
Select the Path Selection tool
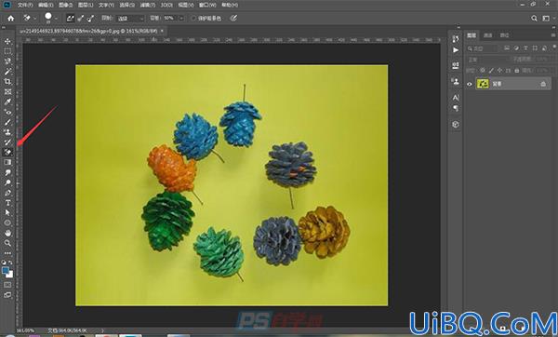(x=7, y=212)
